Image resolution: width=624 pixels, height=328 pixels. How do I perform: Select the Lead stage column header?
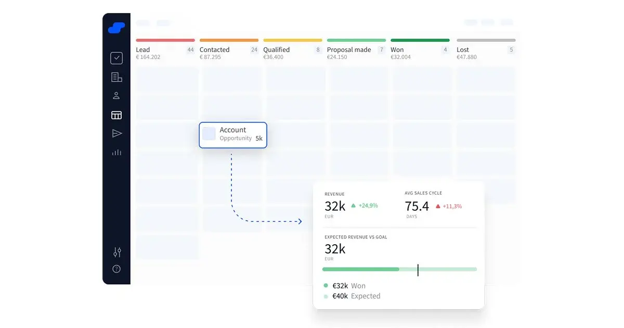coord(143,50)
